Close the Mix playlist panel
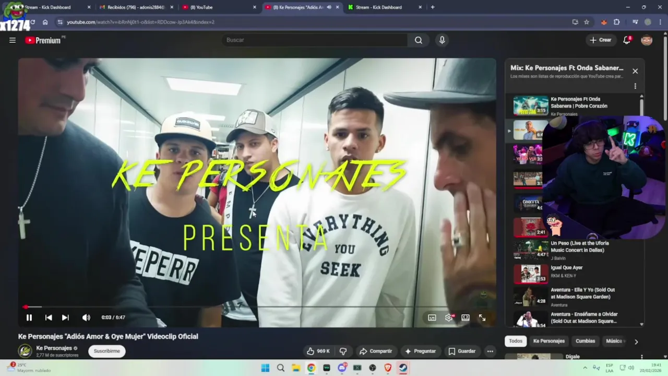This screenshot has height=376, width=668. click(x=635, y=71)
